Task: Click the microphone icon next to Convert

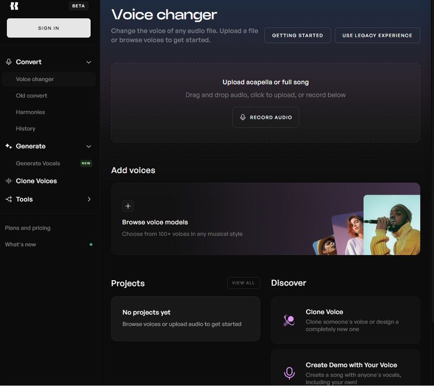Action: point(9,62)
